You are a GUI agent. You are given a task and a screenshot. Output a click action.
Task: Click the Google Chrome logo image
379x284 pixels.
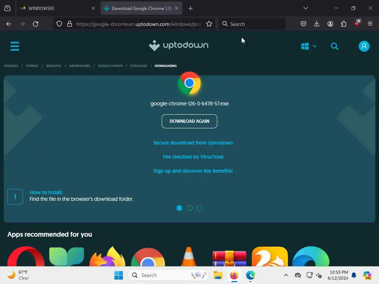pos(189,83)
